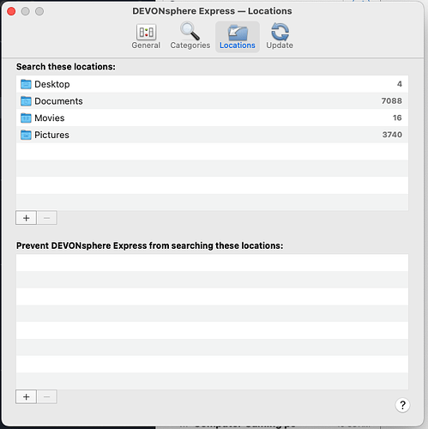Click the Documents folder icon
The height and width of the screenshot is (429, 428).
(26, 101)
